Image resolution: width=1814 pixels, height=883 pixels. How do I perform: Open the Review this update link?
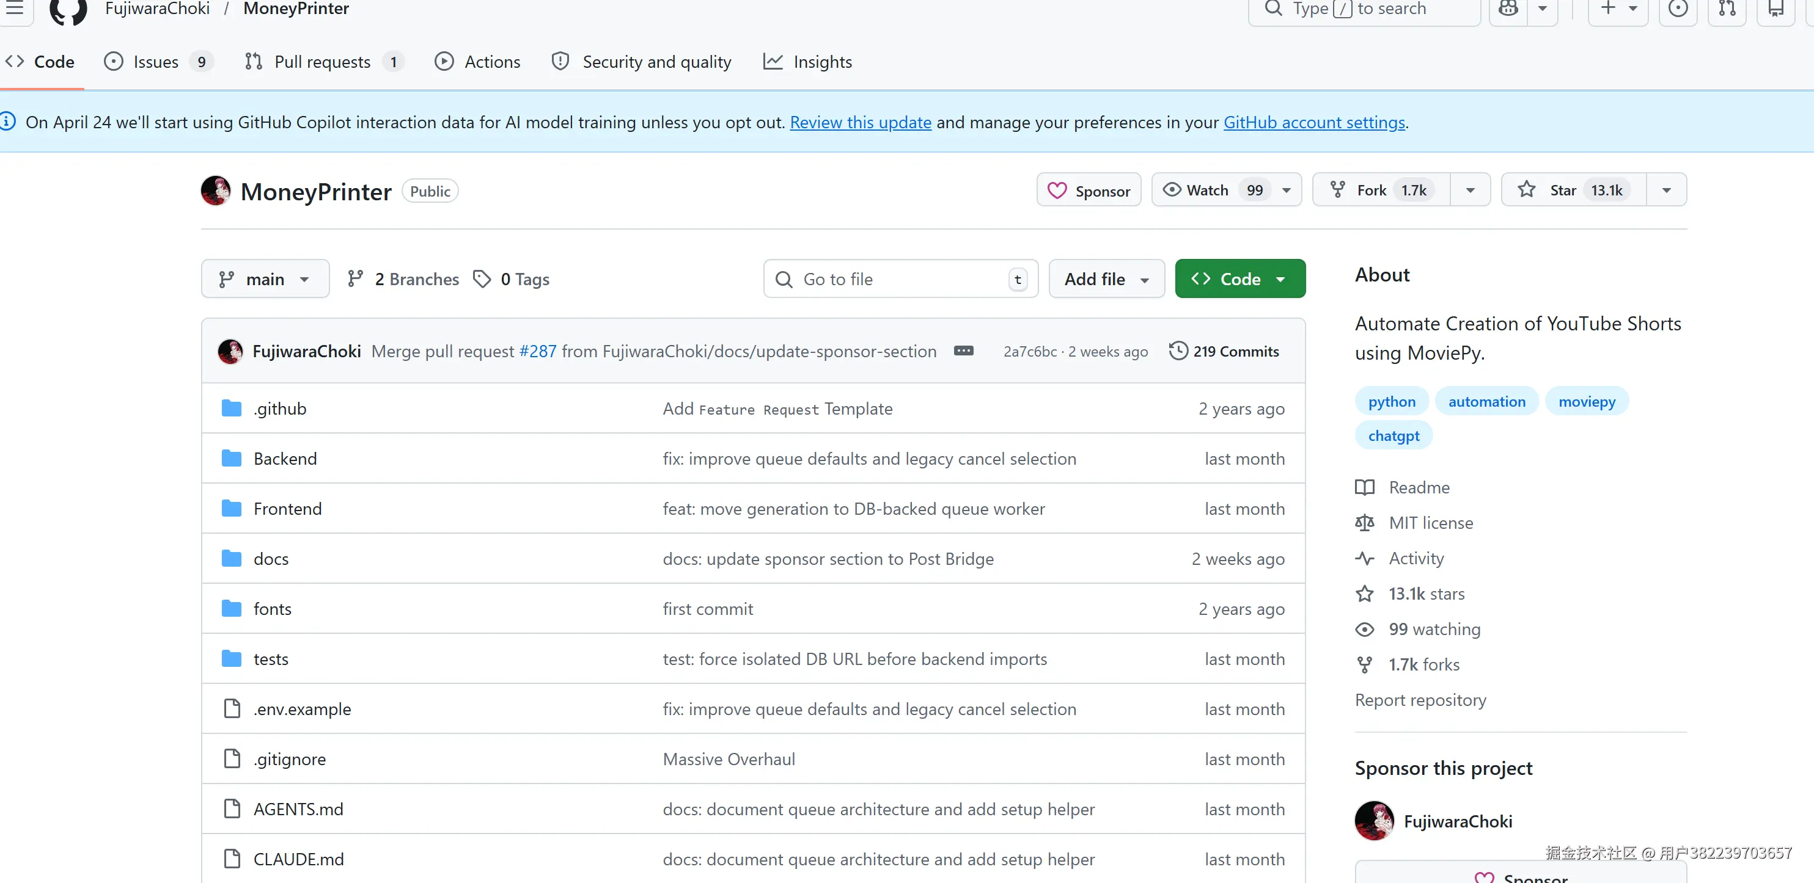pos(860,122)
